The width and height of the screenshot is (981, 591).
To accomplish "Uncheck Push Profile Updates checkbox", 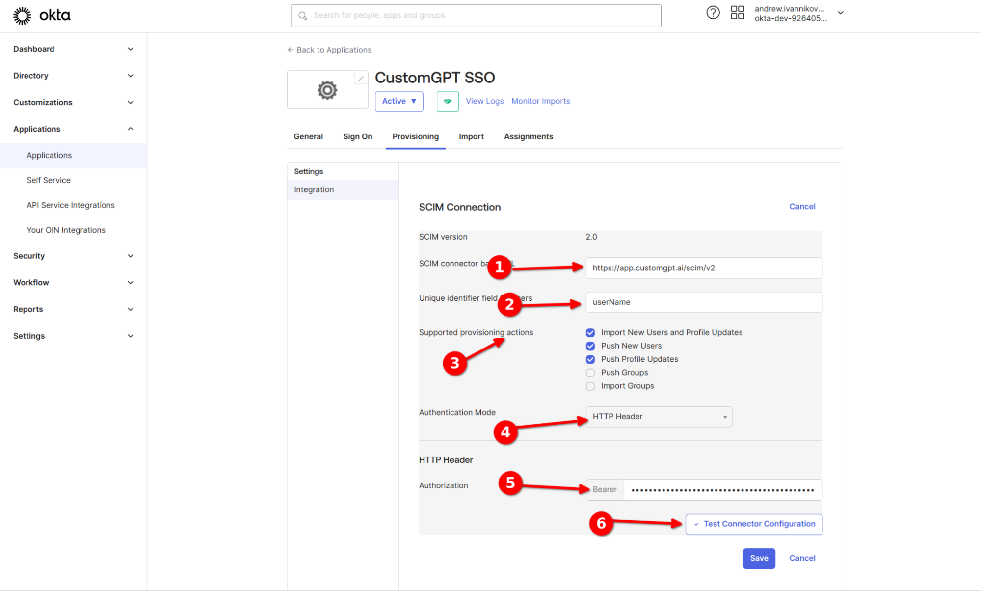I will [x=590, y=359].
